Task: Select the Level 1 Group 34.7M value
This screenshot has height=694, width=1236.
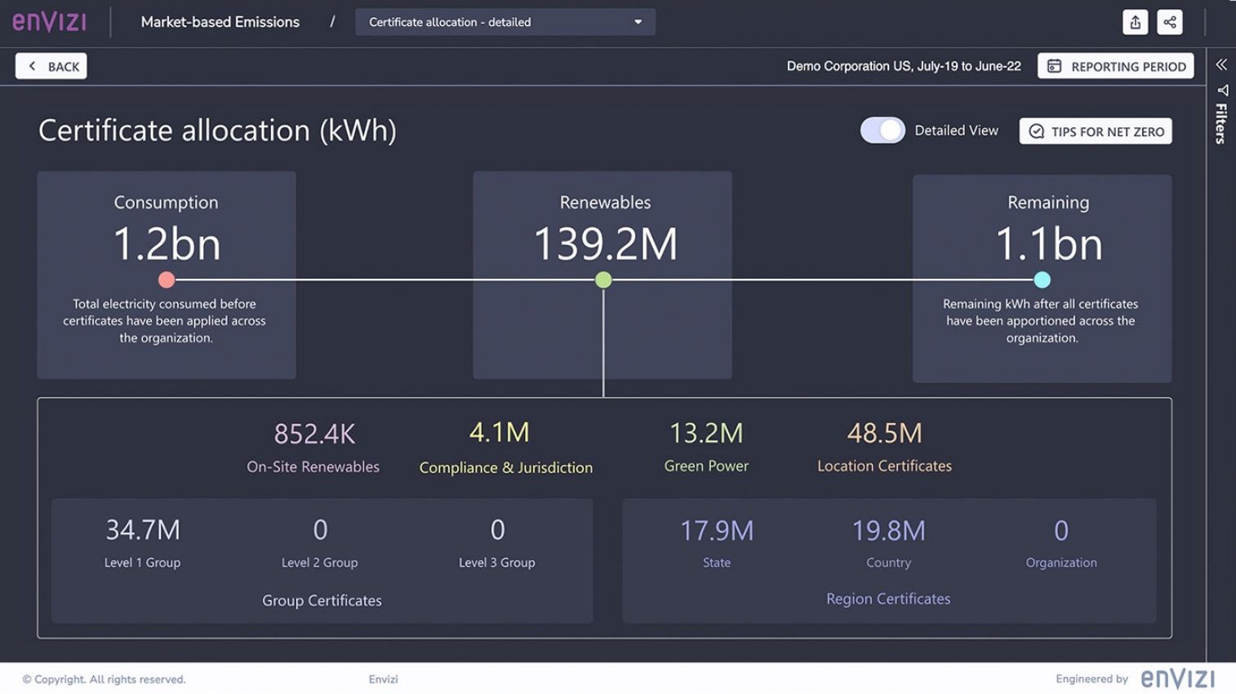Action: 143,530
